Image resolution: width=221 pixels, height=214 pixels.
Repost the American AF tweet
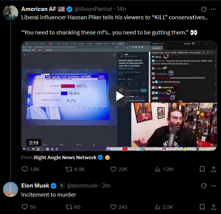(x=75, y=169)
